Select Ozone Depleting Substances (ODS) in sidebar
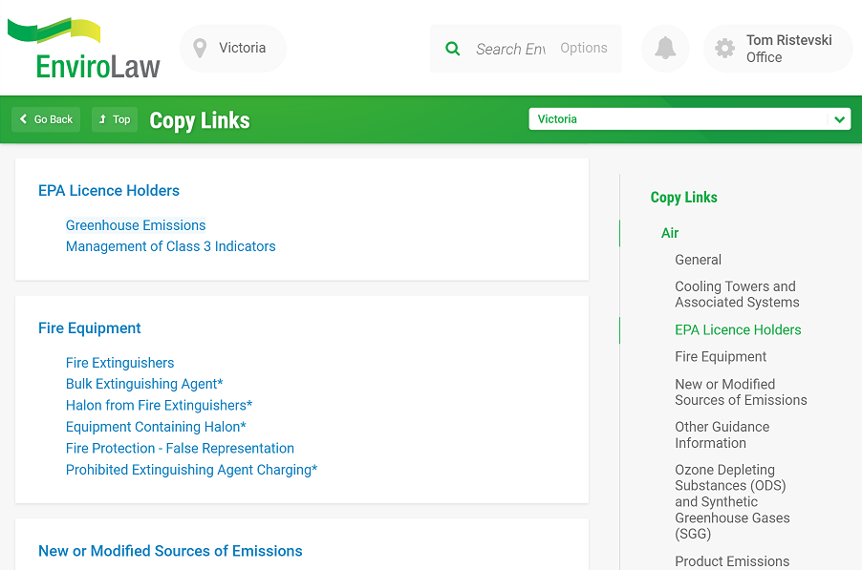The height and width of the screenshot is (570, 862). pos(732,502)
